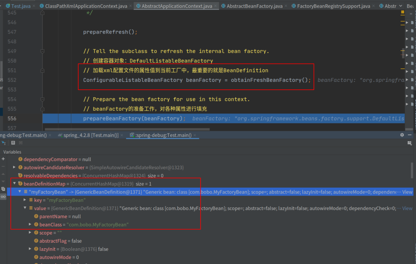Screen dimensions: 416x264
Task: Minimize the debug tool window
Action: pos(410,135)
